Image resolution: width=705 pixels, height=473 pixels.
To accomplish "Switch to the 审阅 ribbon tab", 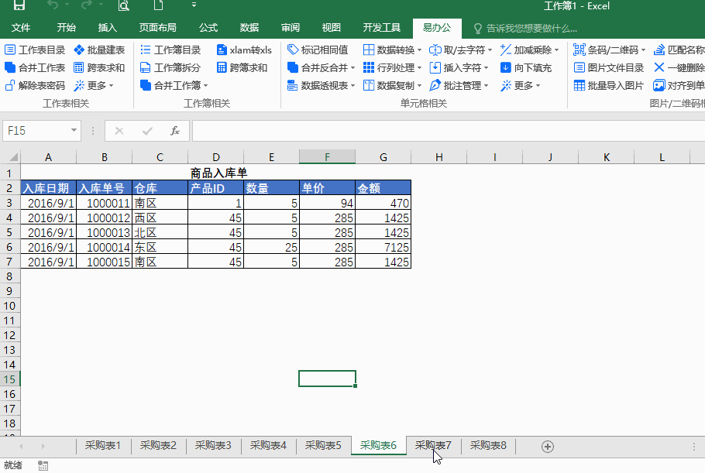I will pyautogui.click(x=291, y=28).
